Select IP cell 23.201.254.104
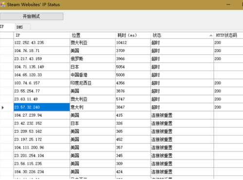The height and width of the screenshot is (180, 243). tap(42, 156)
